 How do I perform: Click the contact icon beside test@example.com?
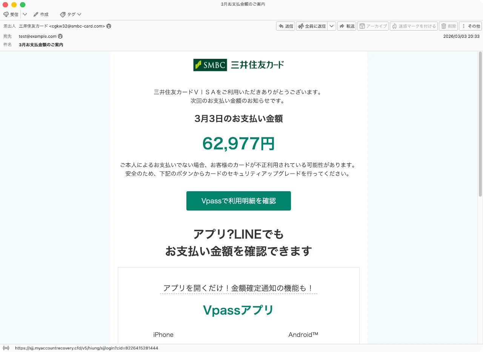tap(60, 36)
